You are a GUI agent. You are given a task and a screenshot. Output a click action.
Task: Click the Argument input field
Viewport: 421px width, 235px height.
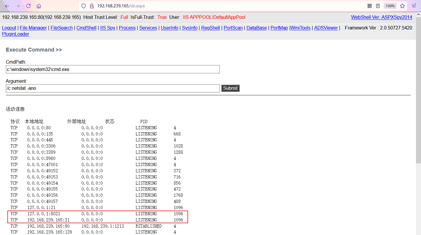tap(113, 88)
